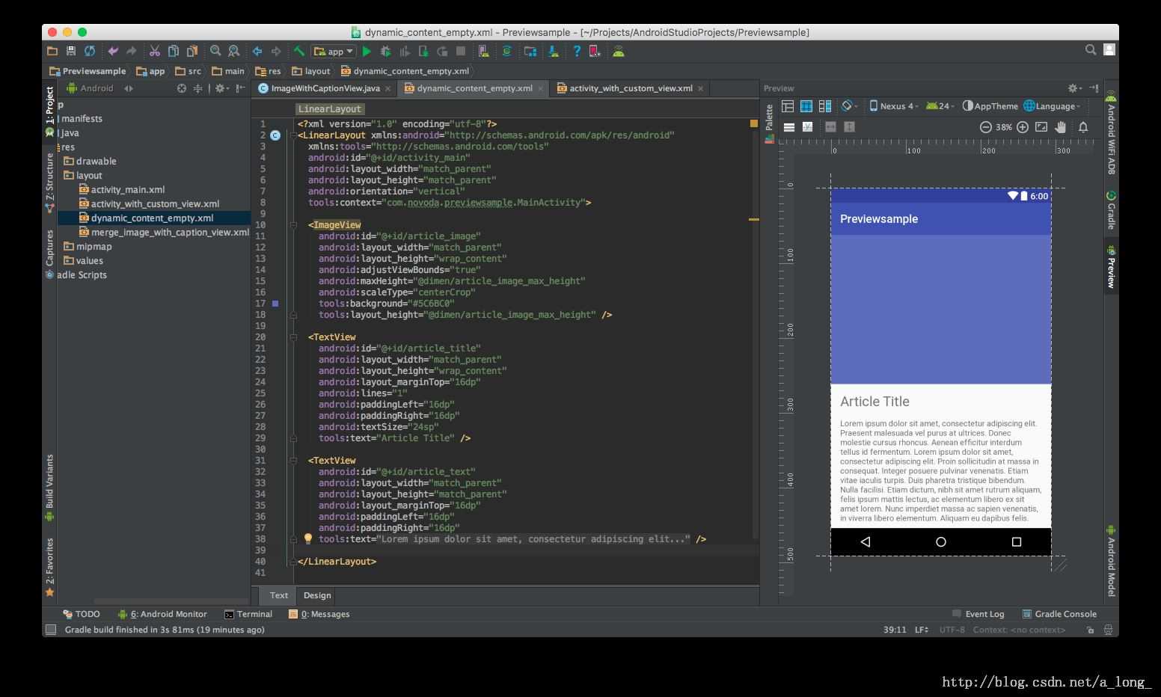
Task: Open the preview warnings bell icon
Action: point(1083,127)
